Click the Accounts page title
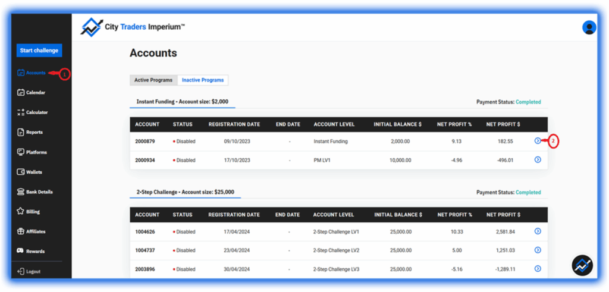This screenshot has width=609, height=292. [153, 53]
